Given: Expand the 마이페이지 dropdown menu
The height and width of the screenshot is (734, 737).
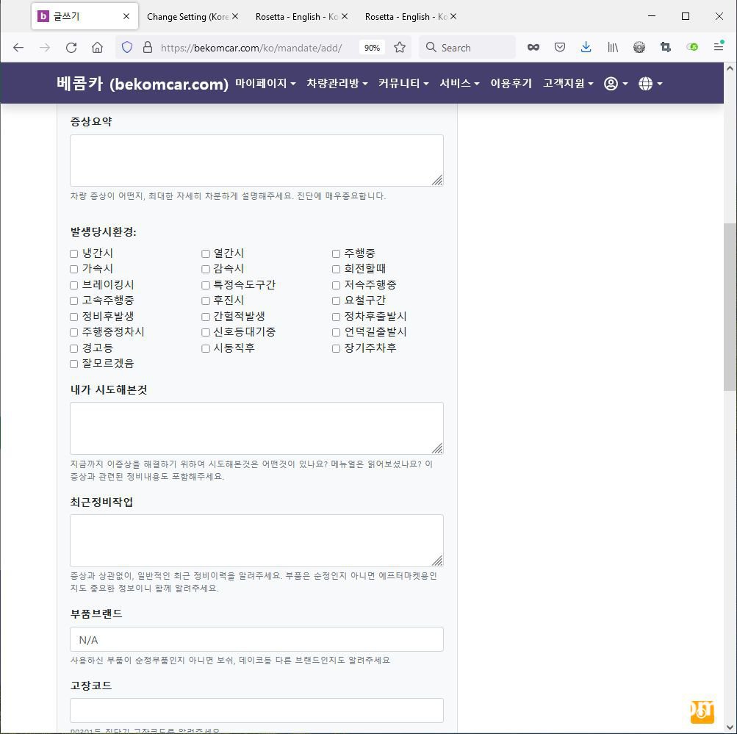Looking at the screenshot, I should tap(265, 84).
